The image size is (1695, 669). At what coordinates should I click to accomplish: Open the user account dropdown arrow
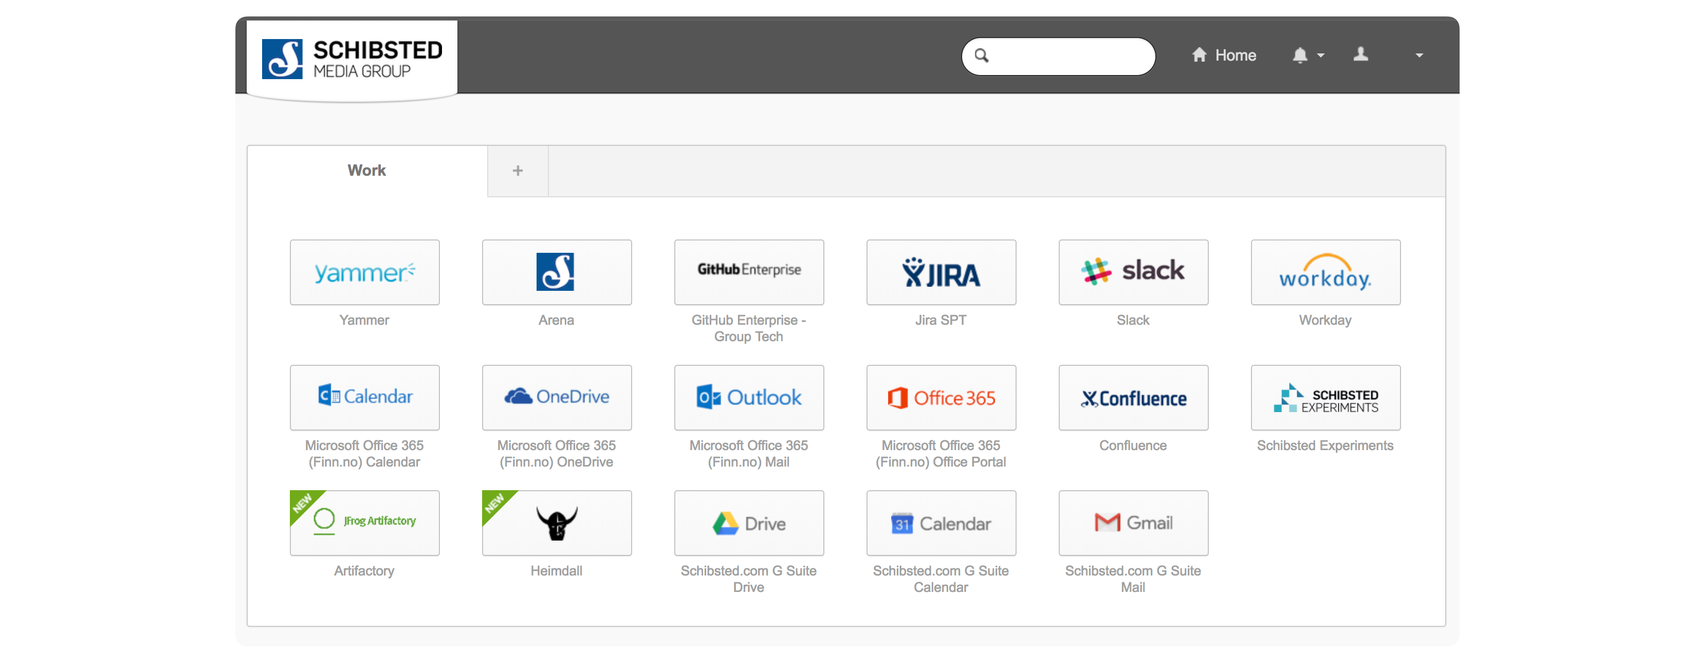[x=1418, y=56]
